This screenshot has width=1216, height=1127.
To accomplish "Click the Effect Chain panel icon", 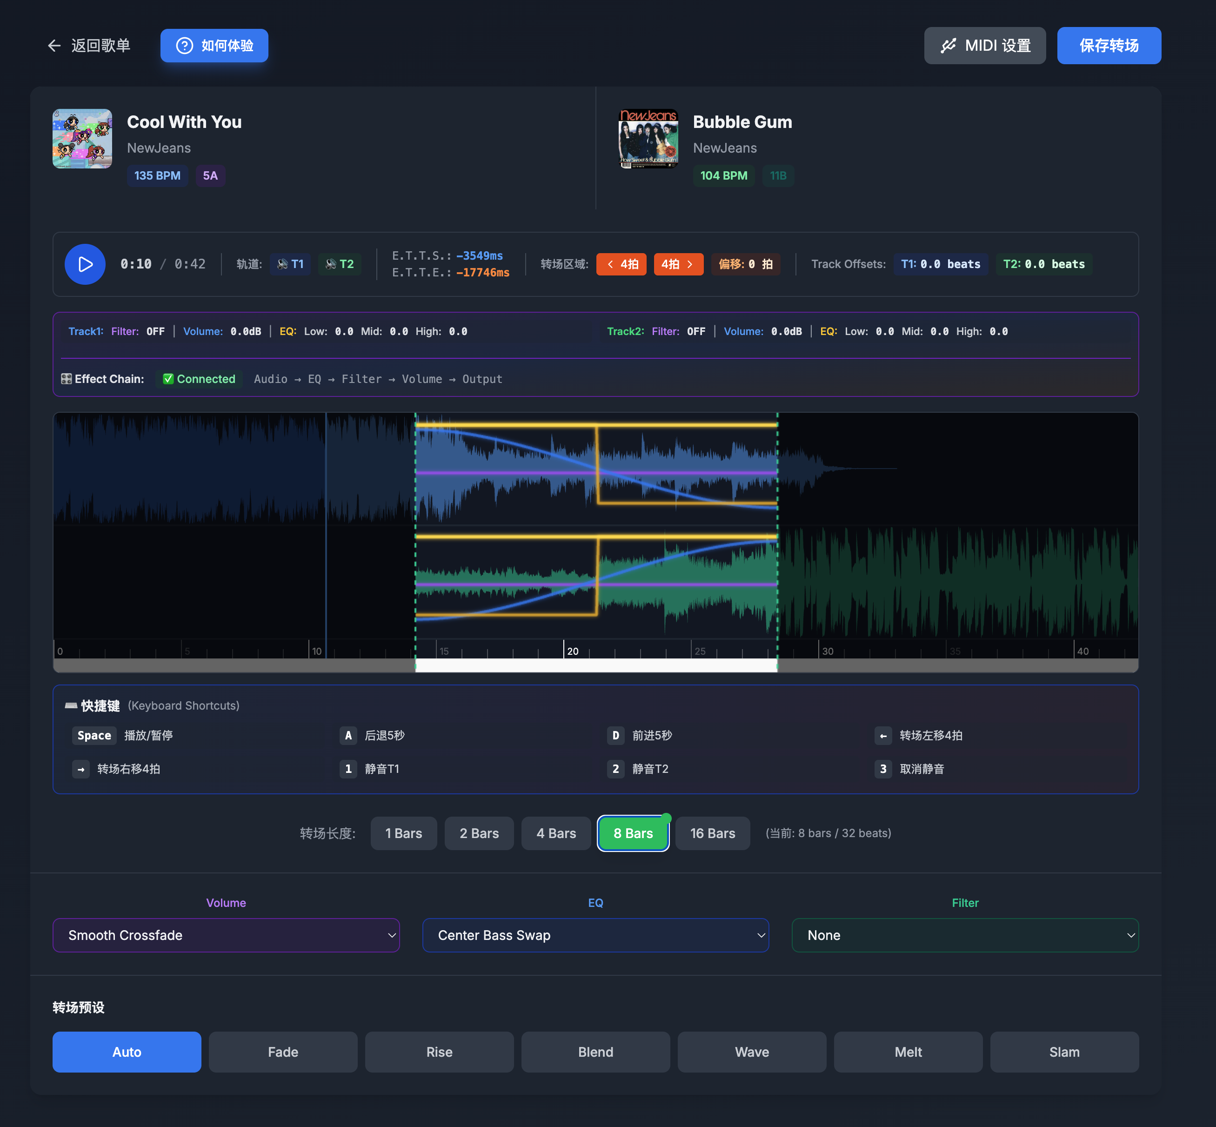I will pyautogui.click(x=67, y=379).
